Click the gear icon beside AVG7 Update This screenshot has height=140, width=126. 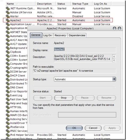(x=8, y=44)
